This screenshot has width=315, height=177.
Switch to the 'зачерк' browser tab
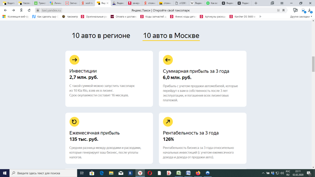click(134, 3)
